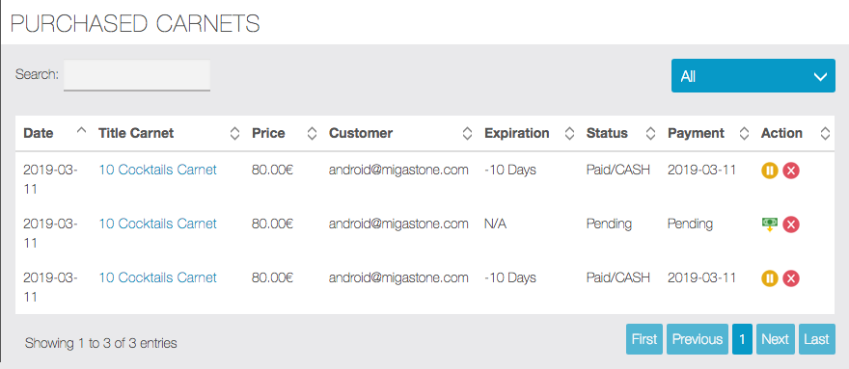The image size is (849, 369).
Task: Sort table by Date column arrow
Action: (x=82, y=131)
